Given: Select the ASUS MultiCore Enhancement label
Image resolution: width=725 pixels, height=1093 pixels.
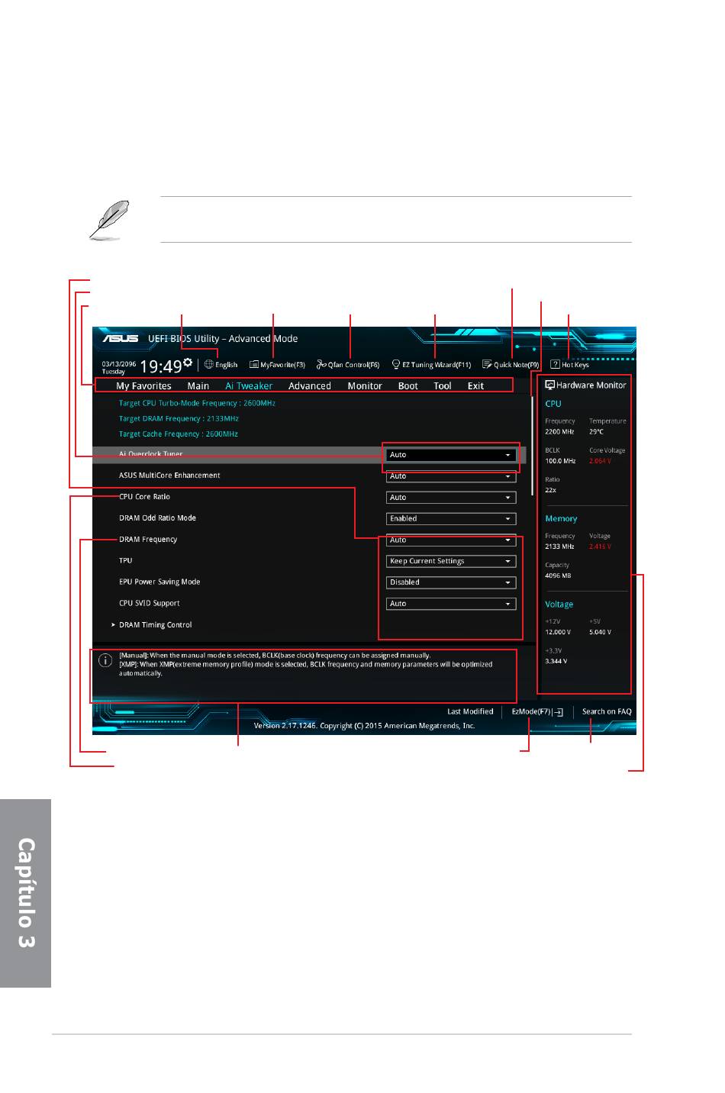Looking at the screenshot, I should click(169, 476).
